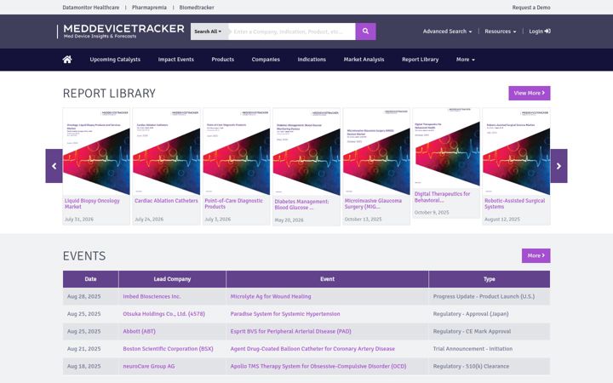Open the Paradise System for Systemic Hypertension event
The width and height of the screenshot is (613, 383).
coord(285,314)
